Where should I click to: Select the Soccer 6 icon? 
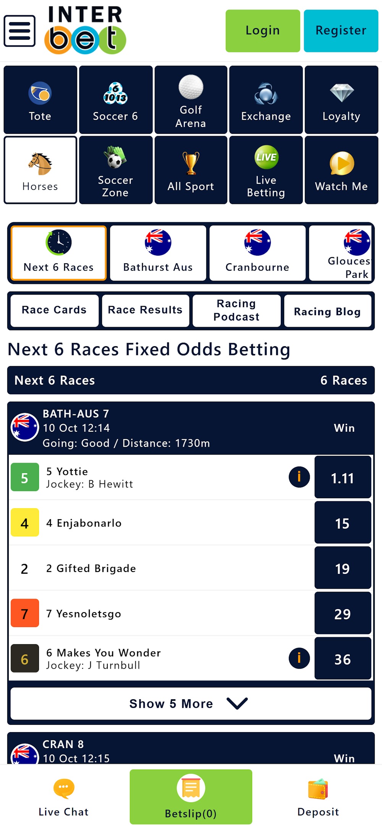[x=115, y=99]
